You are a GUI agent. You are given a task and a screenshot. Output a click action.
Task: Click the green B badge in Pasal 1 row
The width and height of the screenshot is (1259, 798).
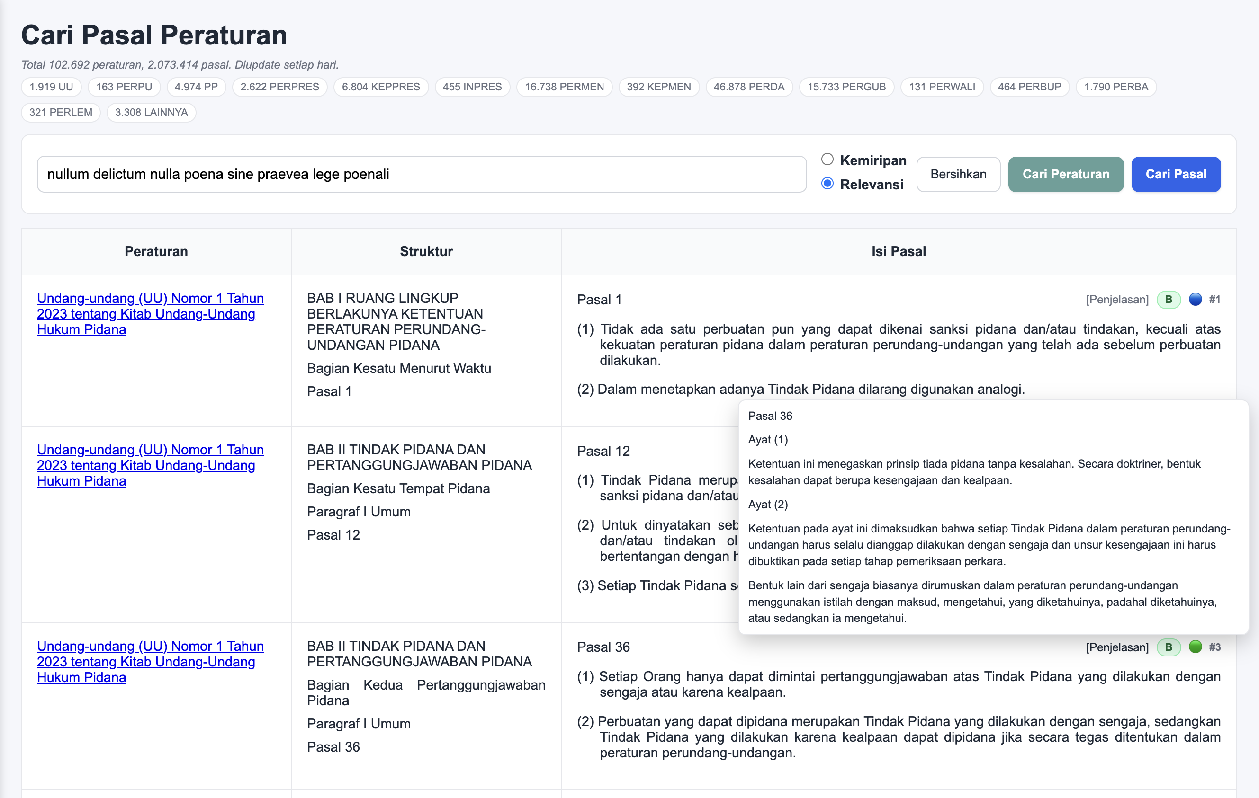[1169, 300]
